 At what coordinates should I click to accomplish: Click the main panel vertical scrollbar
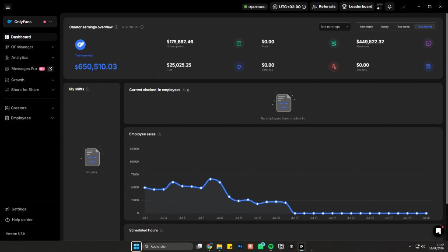[447, 108]
